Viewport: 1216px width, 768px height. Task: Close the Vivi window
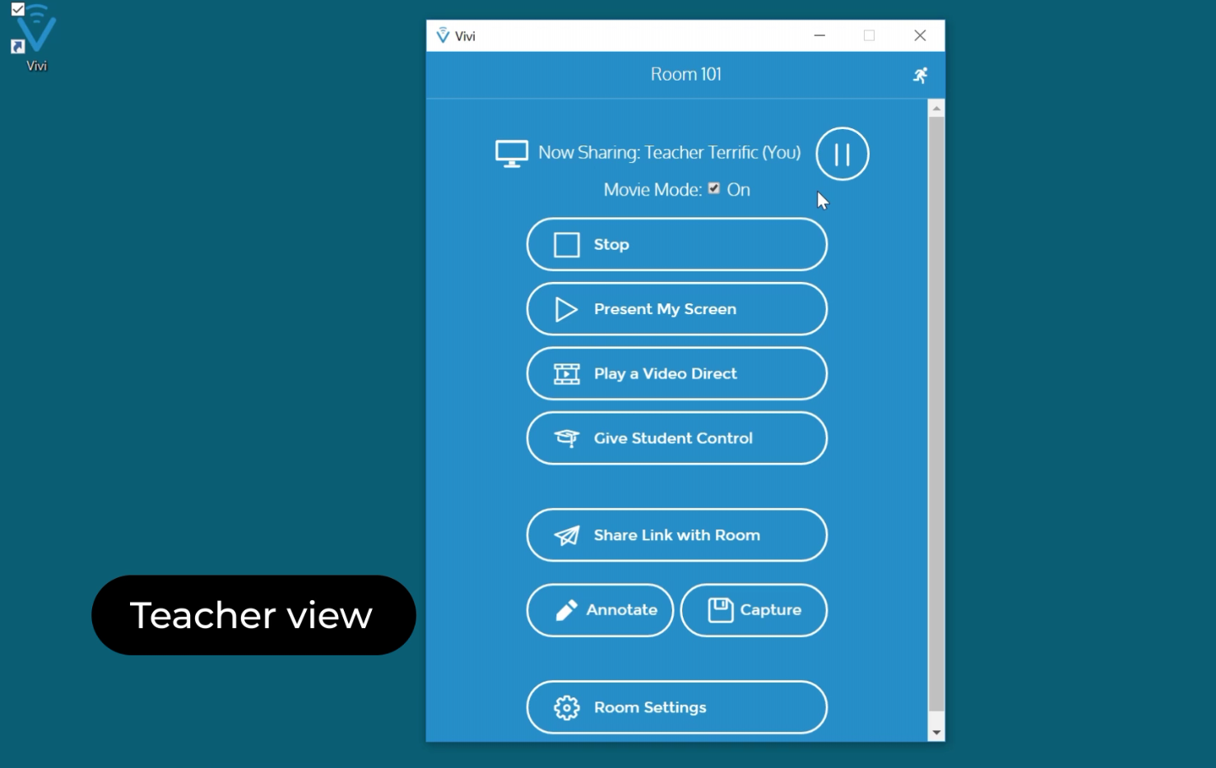click(920, 35)
